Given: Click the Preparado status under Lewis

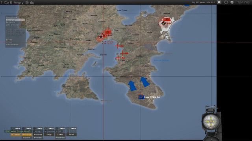Looking at the screenshot, I should click(60, 137).
